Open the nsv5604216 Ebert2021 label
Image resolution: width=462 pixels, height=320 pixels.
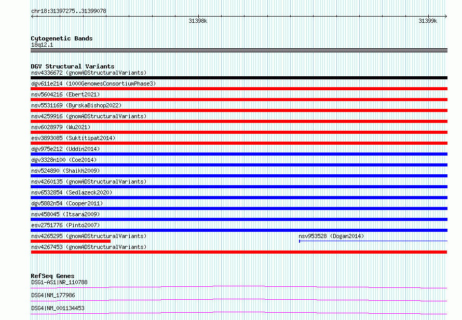coord(65,94)
